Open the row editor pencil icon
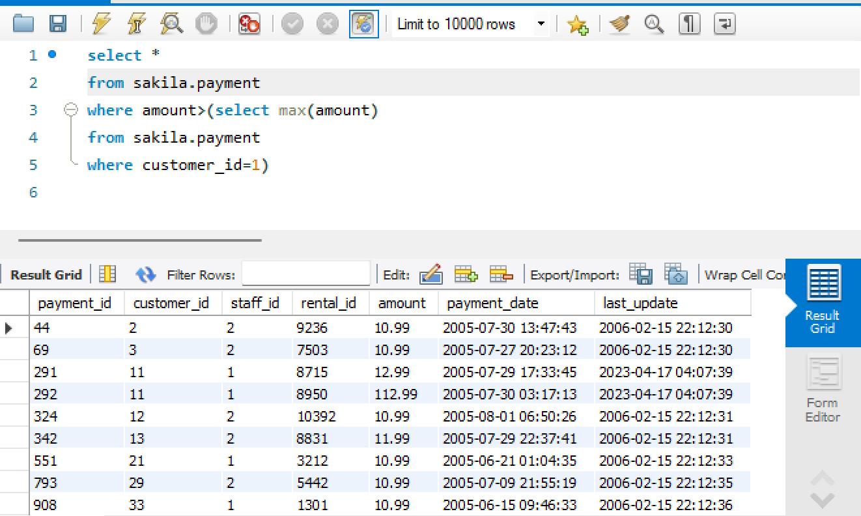861x516 pixels. 430,274
